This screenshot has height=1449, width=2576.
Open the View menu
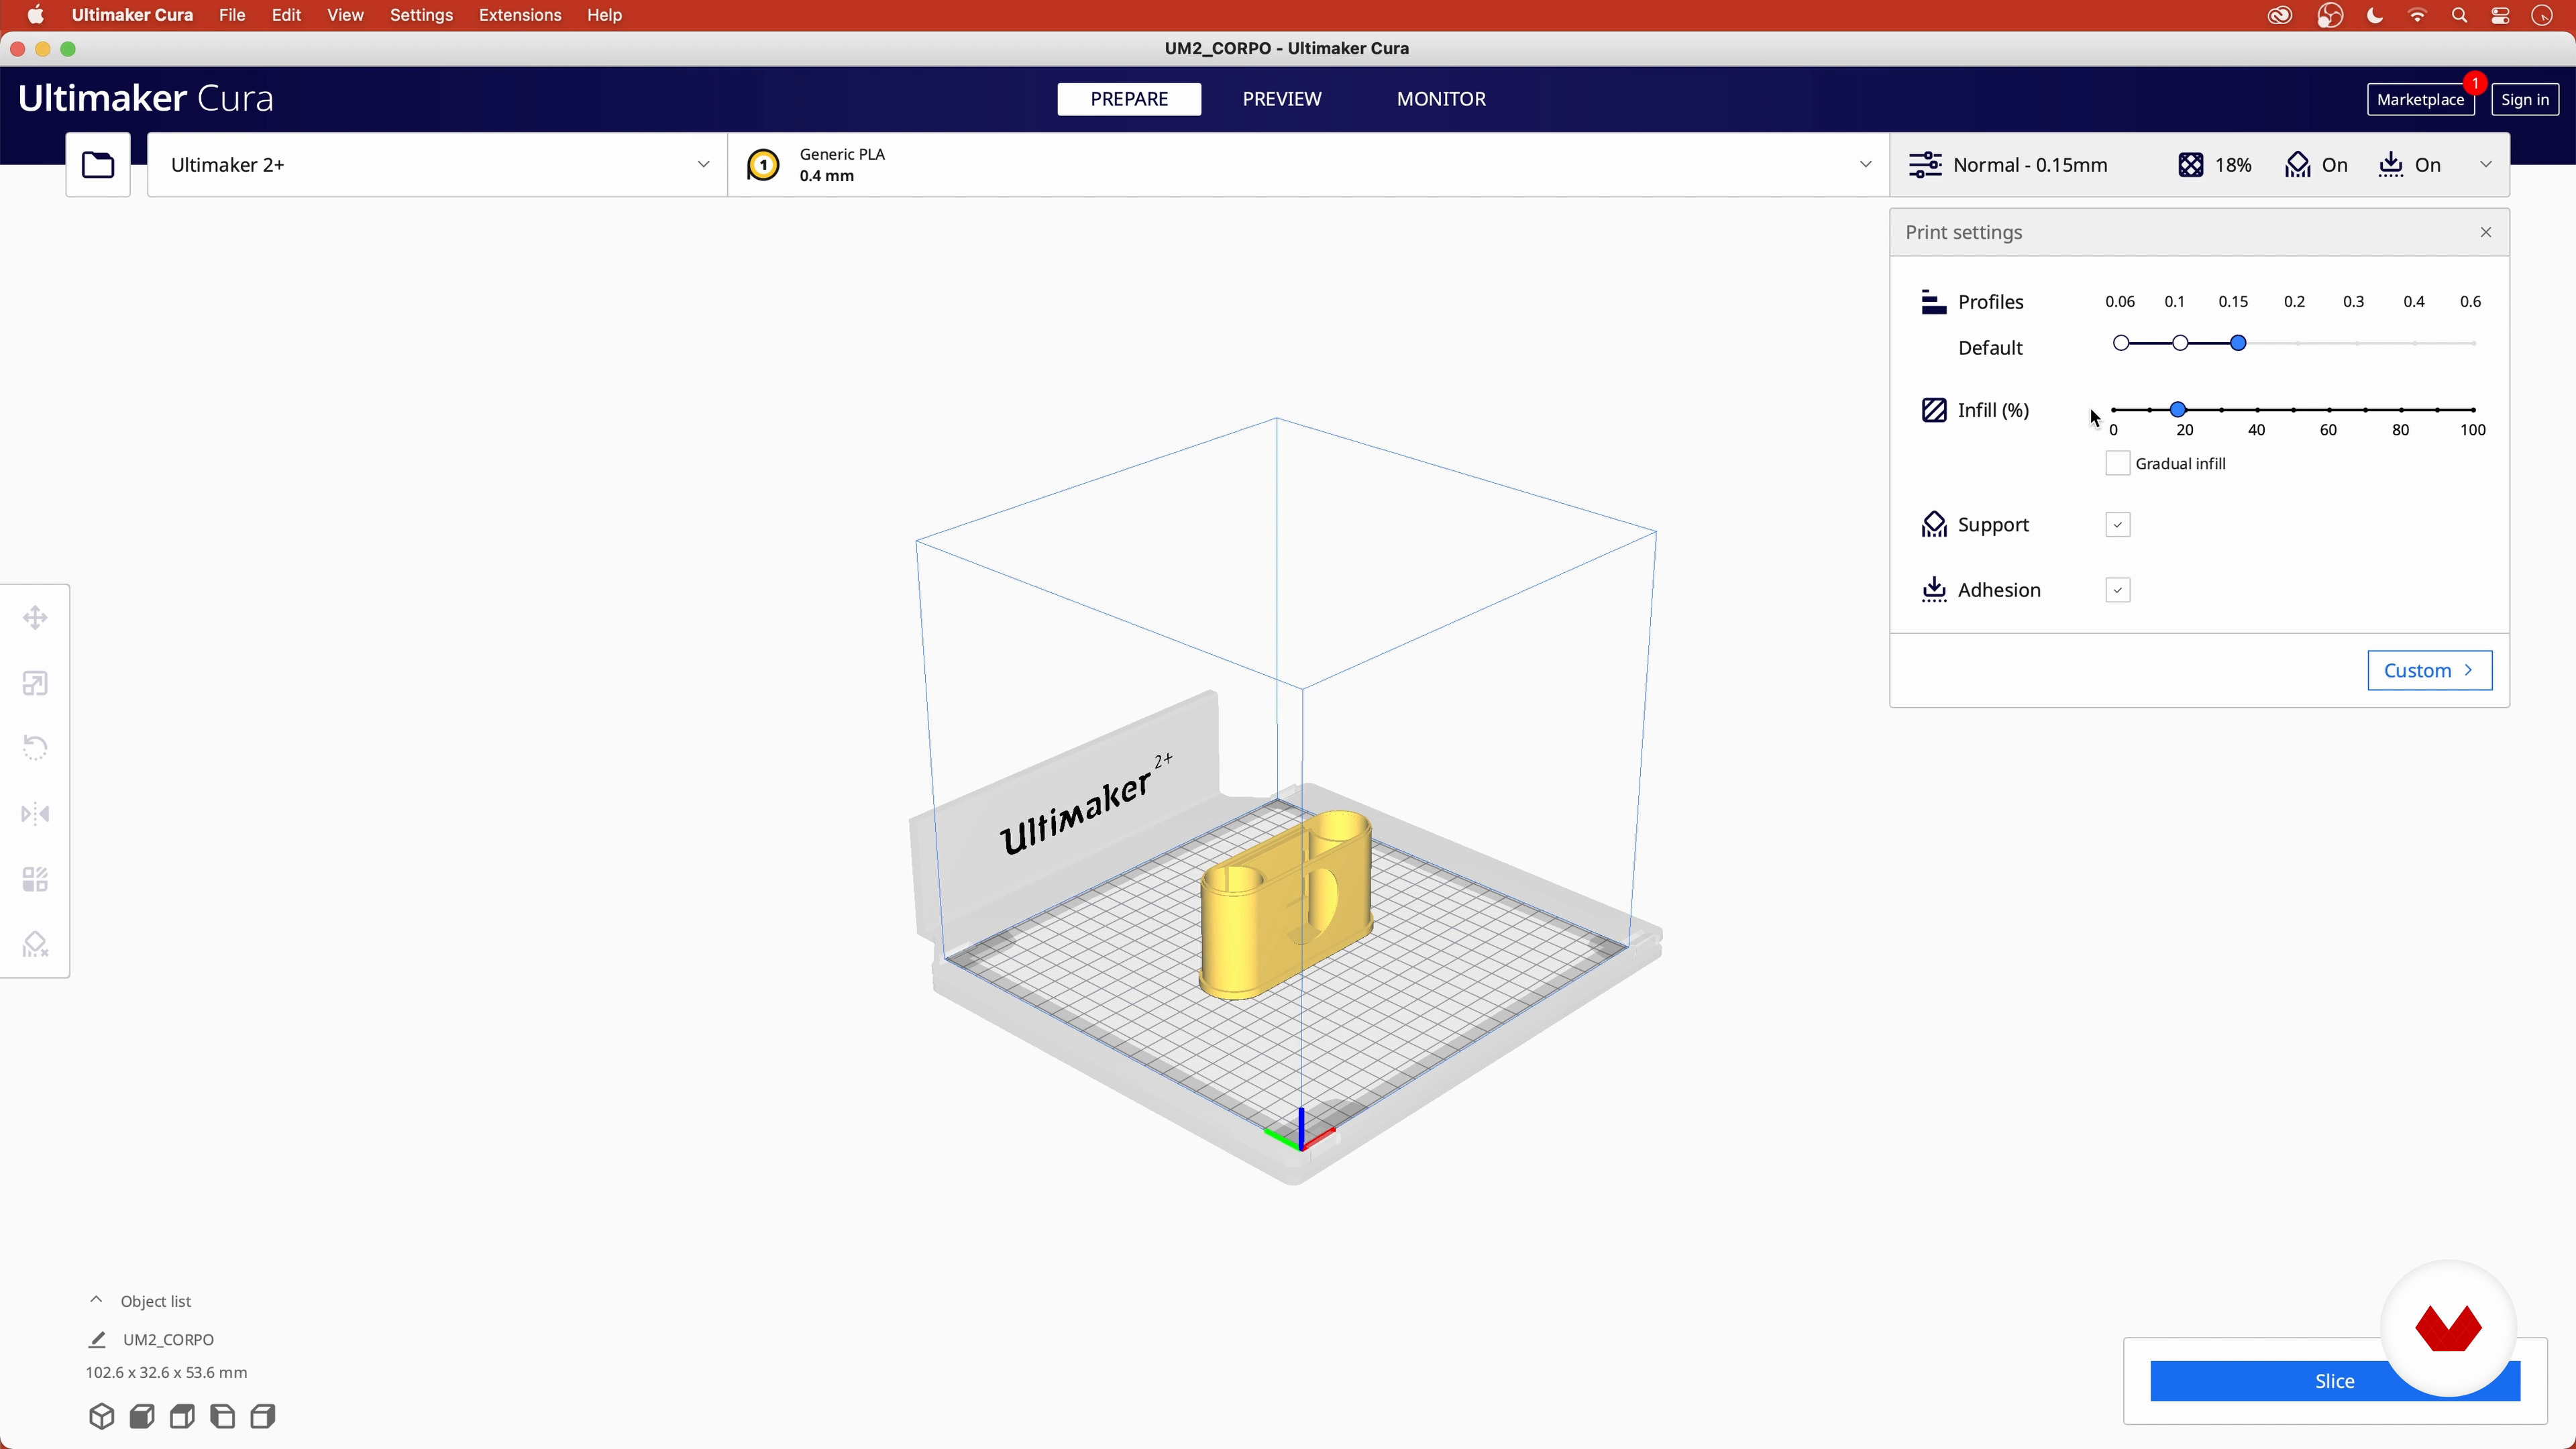click(x=346, y=15)
